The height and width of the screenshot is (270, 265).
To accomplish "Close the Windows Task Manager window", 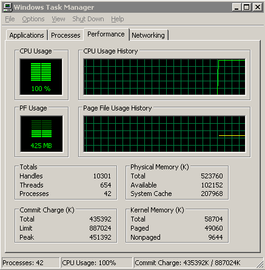I will tap(258, 7).
